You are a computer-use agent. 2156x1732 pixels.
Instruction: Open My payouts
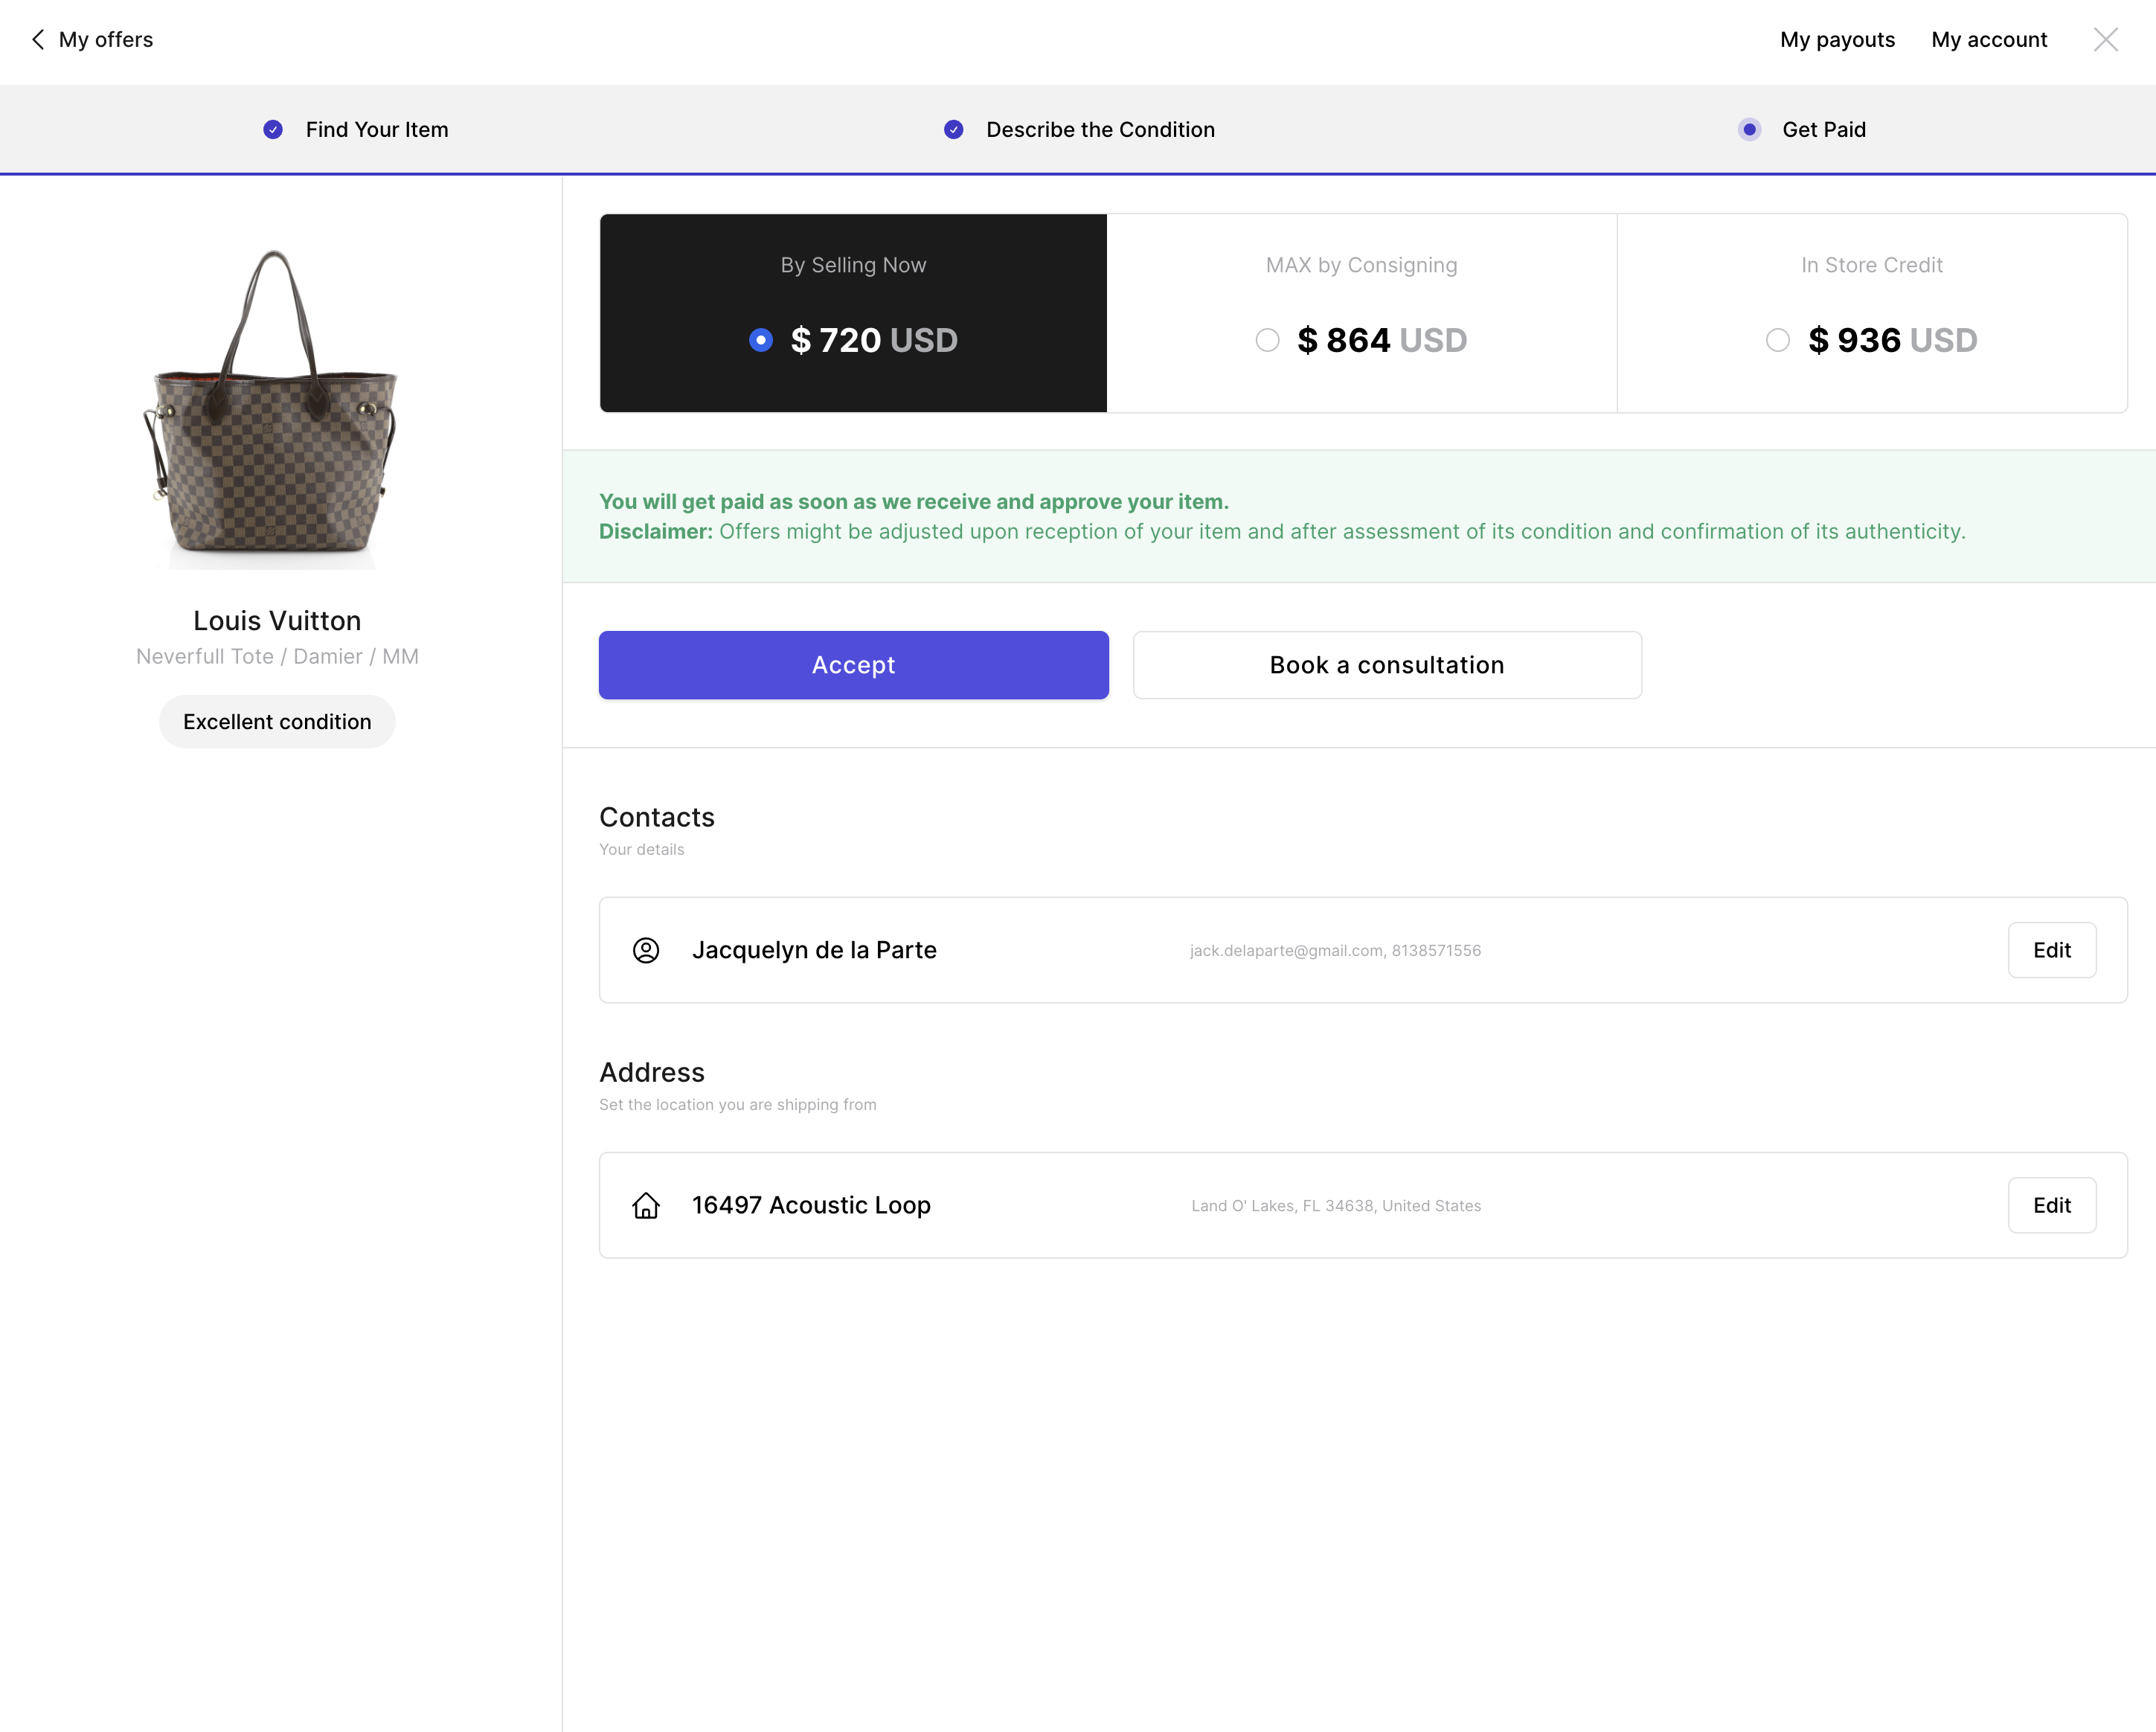[1837, 40]
